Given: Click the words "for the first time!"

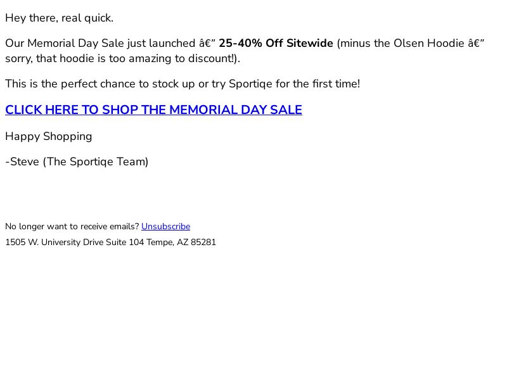Looking at the screenshot, I should [318, 84].
